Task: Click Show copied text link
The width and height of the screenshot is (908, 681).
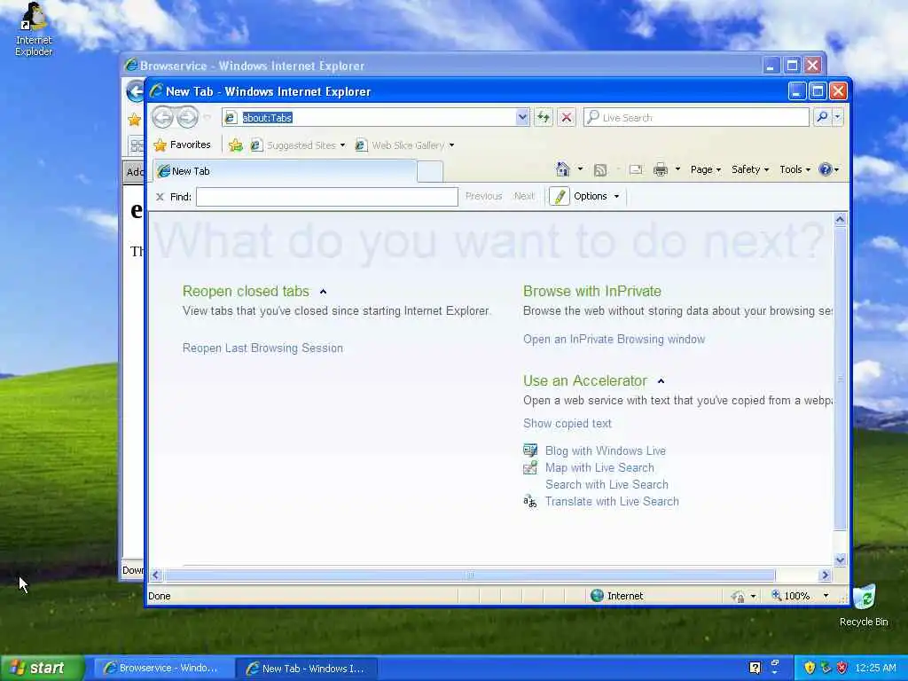Action: (x=567, y=423)
